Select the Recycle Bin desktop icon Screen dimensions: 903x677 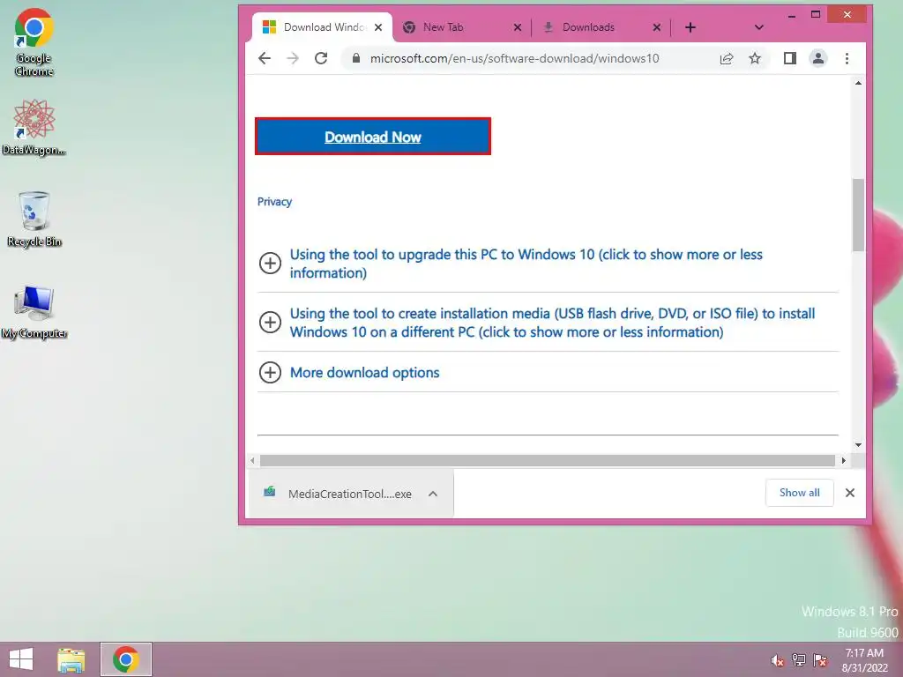[x=34, y=219]
